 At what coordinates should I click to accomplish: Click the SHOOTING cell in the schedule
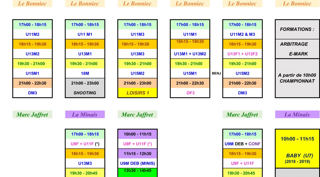pos(85,93)
